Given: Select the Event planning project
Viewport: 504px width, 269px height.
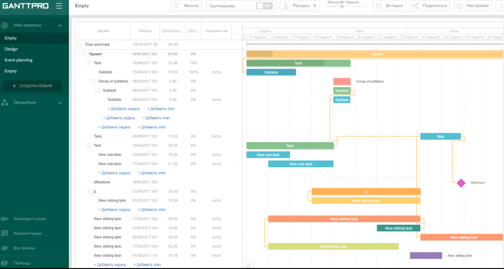Looking at the screenshot, I should pos(19,60).
